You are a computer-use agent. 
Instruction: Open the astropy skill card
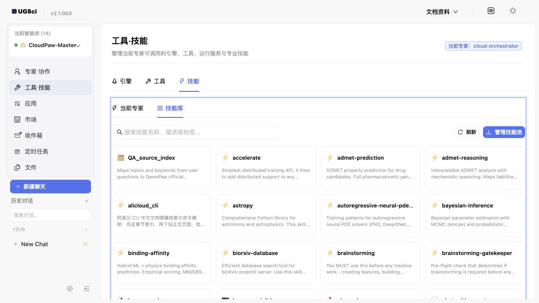tap(266, 215)
